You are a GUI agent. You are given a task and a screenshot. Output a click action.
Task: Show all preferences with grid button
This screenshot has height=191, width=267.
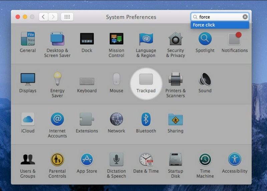tap(67, 17)
